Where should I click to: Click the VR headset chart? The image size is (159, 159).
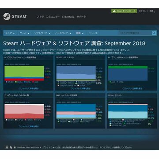[128, 111]
